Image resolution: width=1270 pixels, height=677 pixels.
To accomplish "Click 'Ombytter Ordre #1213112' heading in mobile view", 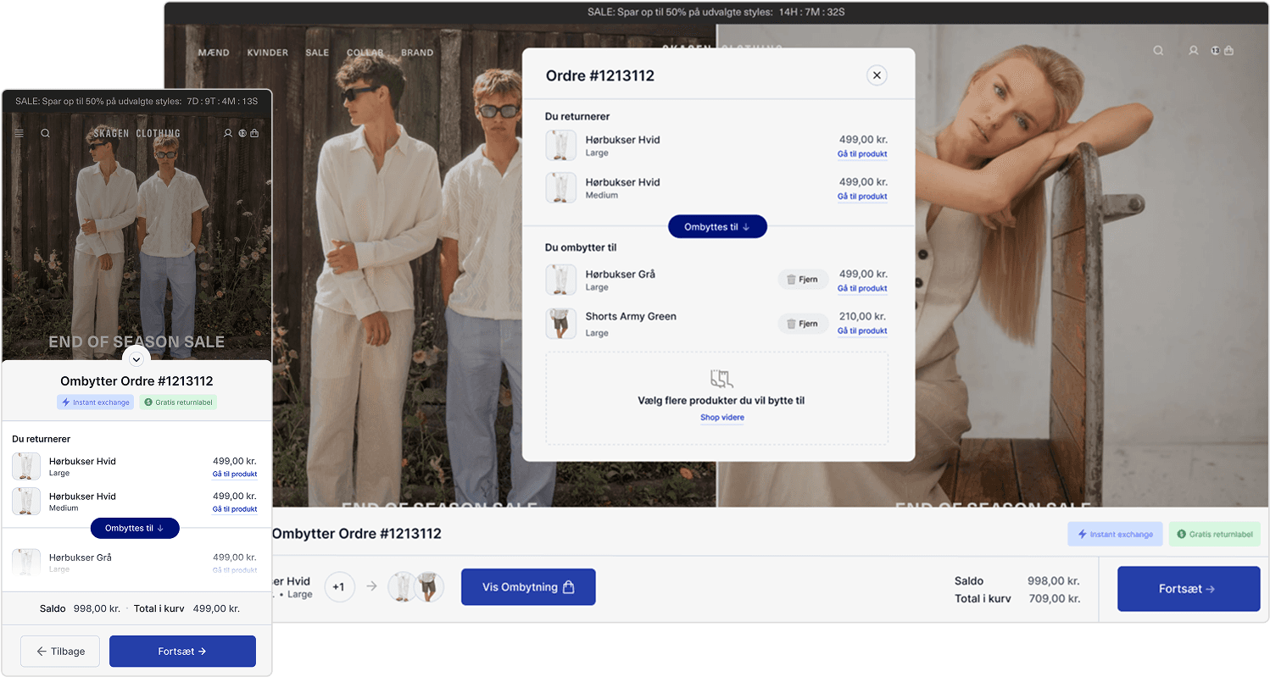I will [x=136, y=381].
